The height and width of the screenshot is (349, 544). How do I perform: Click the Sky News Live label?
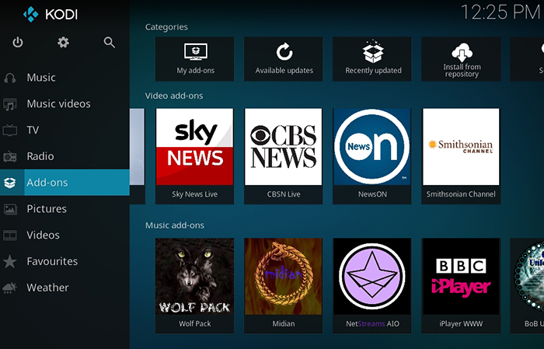coord(194,194)
